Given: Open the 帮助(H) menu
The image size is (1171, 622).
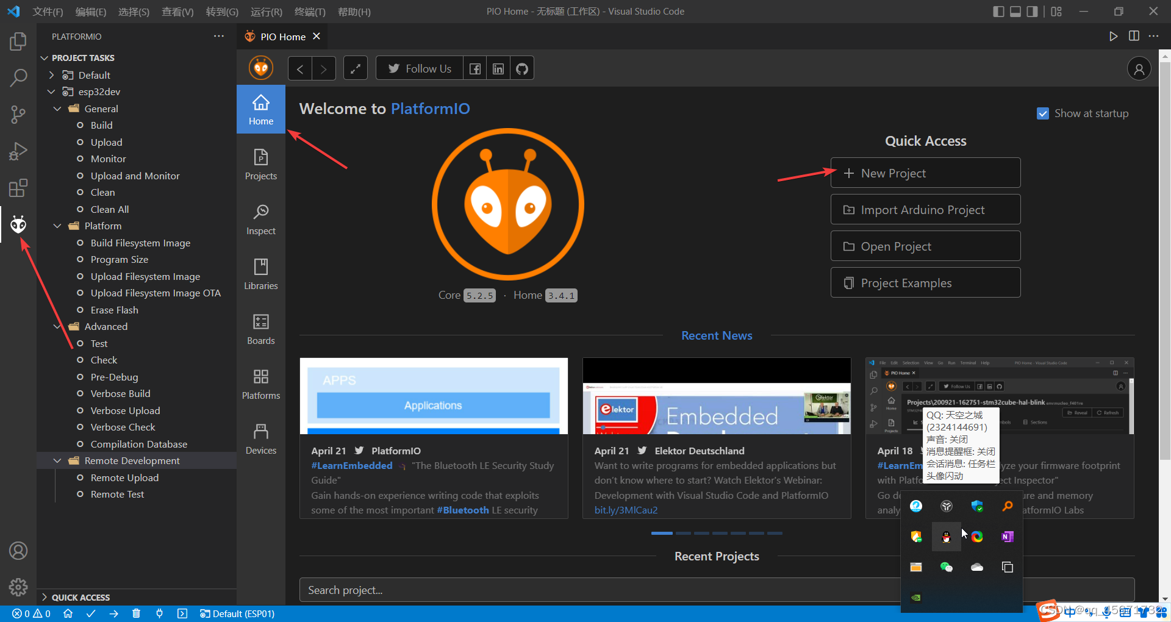Looking at the screenshot, I should coord(354,12).
